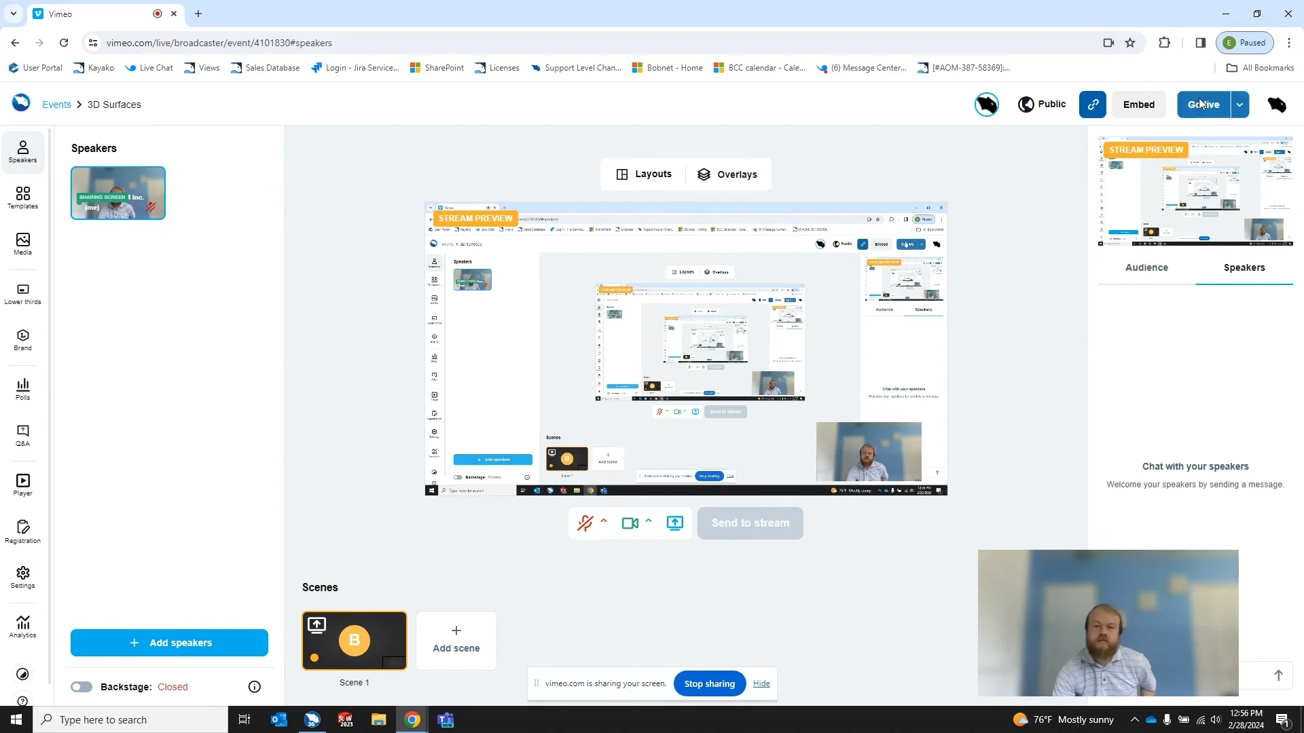Image resolution: width=1304 pixels, height=733 pixels.
Task: Open the Analytics sidebar panel
Action: tap(22, 627)
